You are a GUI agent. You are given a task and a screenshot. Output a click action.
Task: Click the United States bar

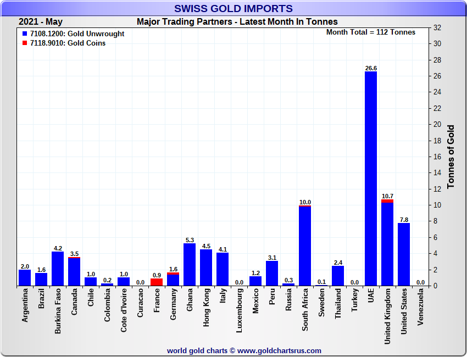(404, 254)
